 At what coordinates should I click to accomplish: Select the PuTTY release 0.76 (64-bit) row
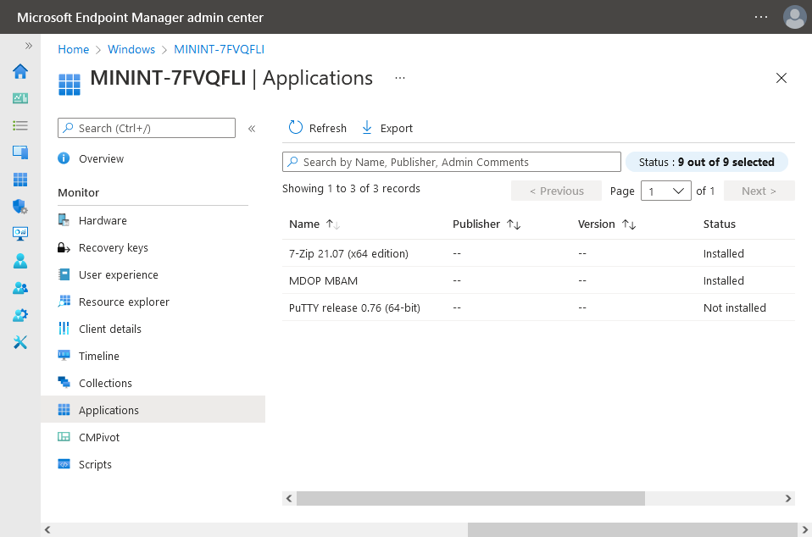[538, 307]
